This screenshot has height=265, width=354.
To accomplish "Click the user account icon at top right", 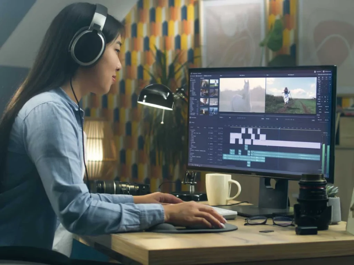I will [x=315, y=71].
